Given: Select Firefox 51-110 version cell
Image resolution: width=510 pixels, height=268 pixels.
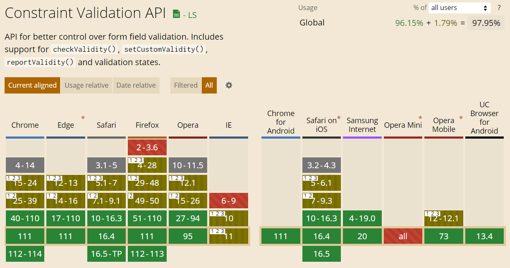Looking at the screenshot, I should point(147,218).
